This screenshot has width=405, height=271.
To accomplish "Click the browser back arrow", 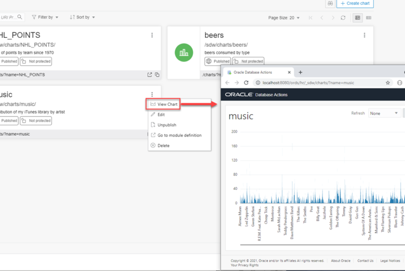I will (227, 83).
